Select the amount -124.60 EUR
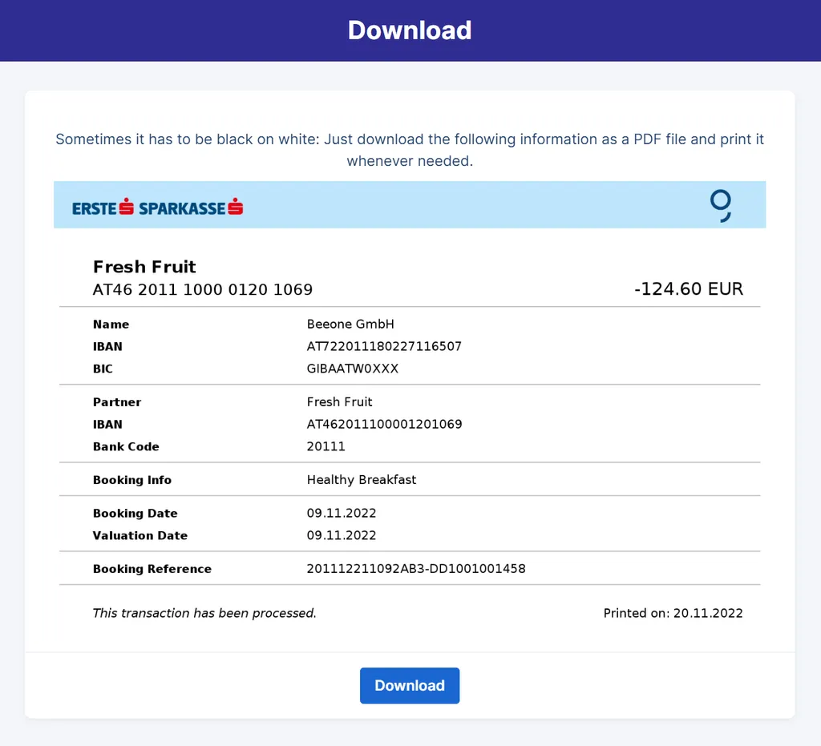 coord(689,288)
